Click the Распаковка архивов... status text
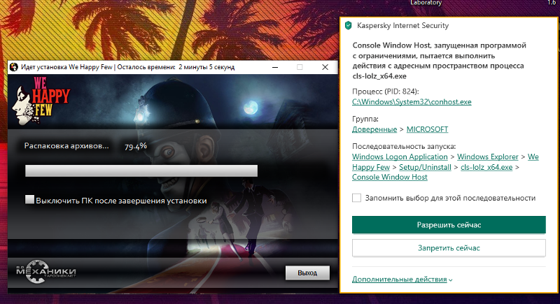 tap(66, 146)
